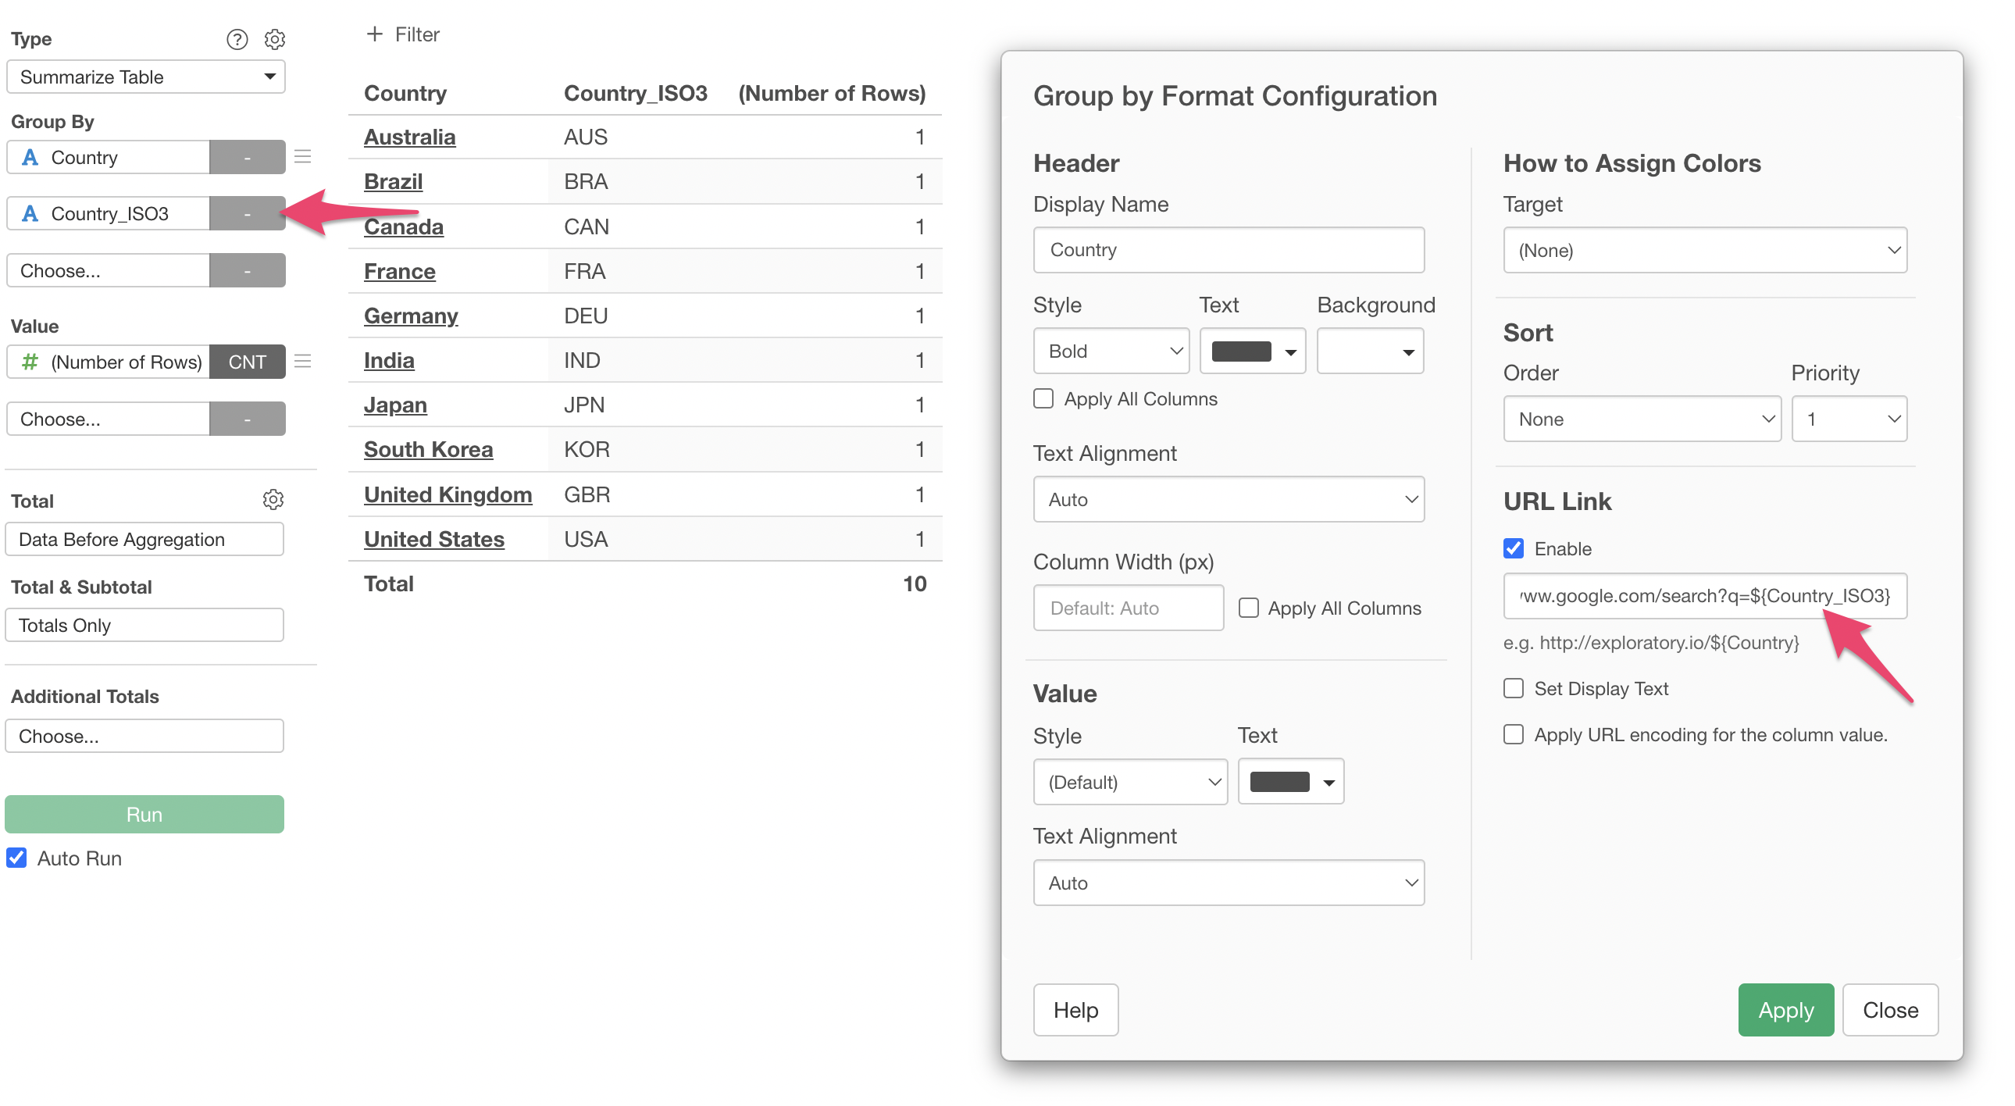Viewport: 2015px width, 1106px height.
Task: Open the Type settings gear icon
Action: (x=275, y=39)
